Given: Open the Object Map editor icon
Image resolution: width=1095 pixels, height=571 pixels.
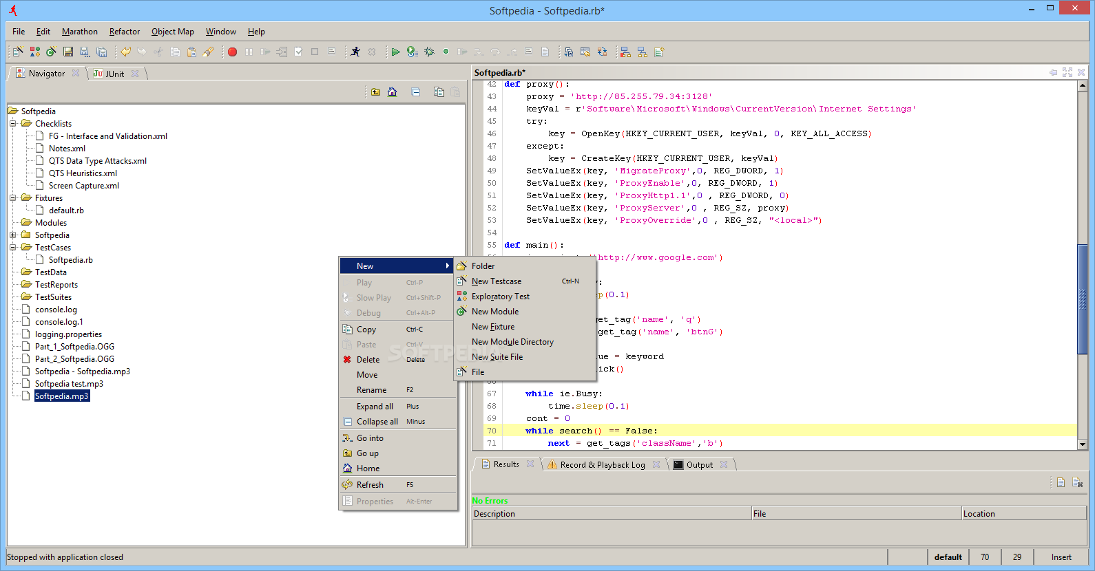Looking at the screenshot, I should [x=625, y=52].
